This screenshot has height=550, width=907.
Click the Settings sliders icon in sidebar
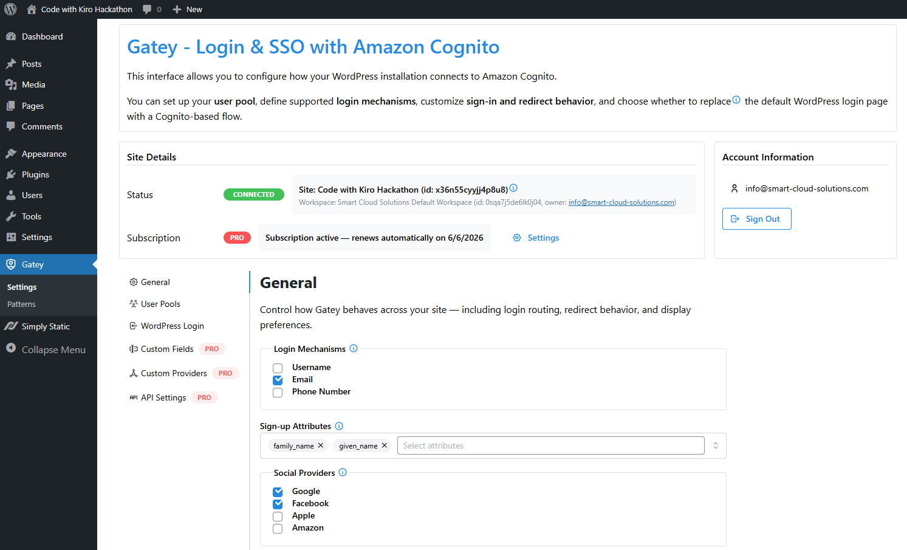[11, 237]
